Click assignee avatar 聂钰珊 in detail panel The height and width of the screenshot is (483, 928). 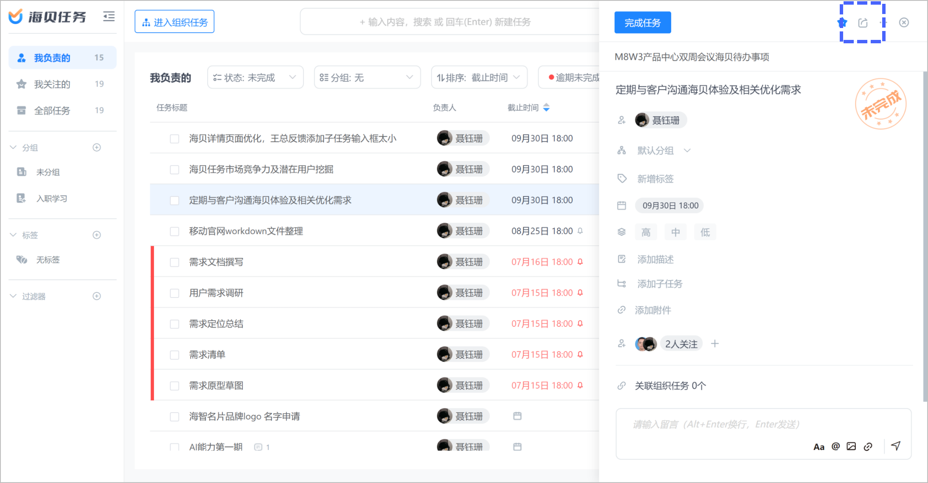coord(642,120)
